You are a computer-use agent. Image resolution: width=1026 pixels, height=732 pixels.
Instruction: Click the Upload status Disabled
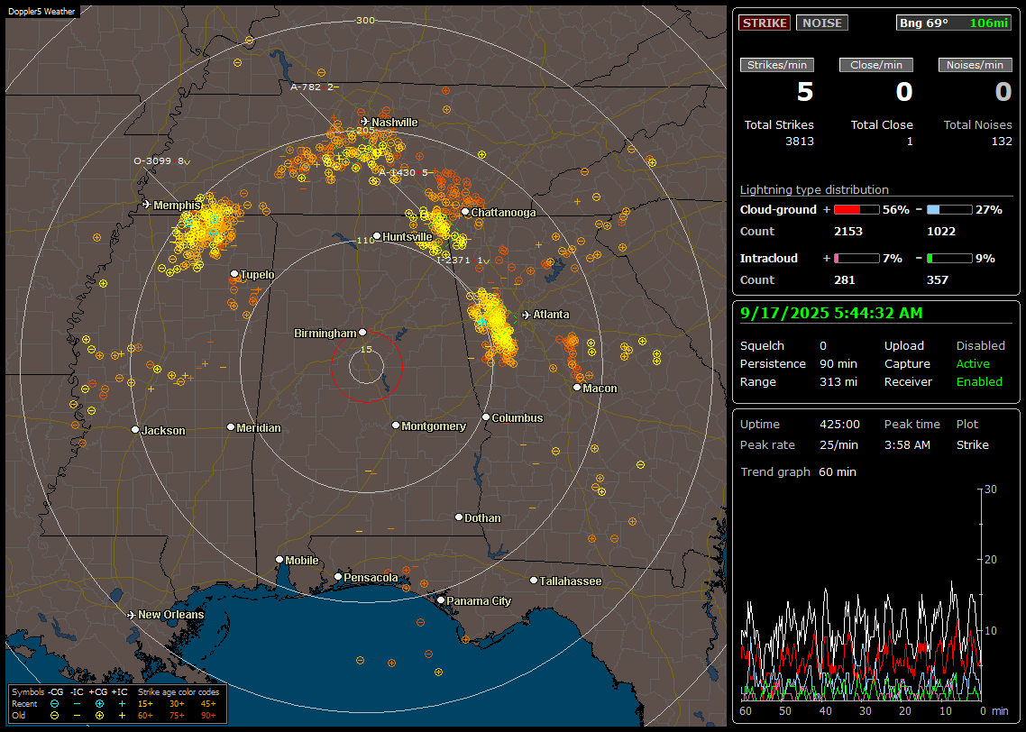click(x=980, y=346)
